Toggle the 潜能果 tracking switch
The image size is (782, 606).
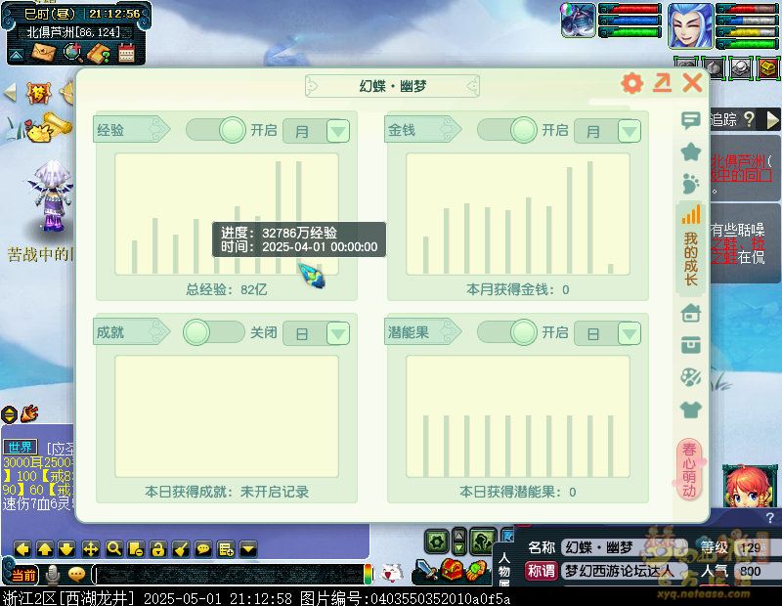(506, 332)
